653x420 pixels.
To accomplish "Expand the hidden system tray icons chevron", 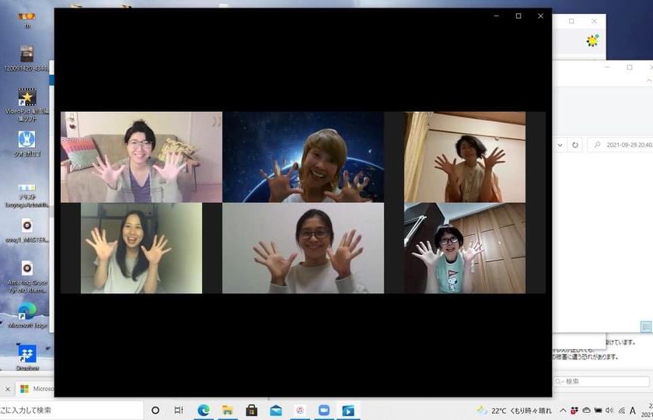I will point(563,410).
